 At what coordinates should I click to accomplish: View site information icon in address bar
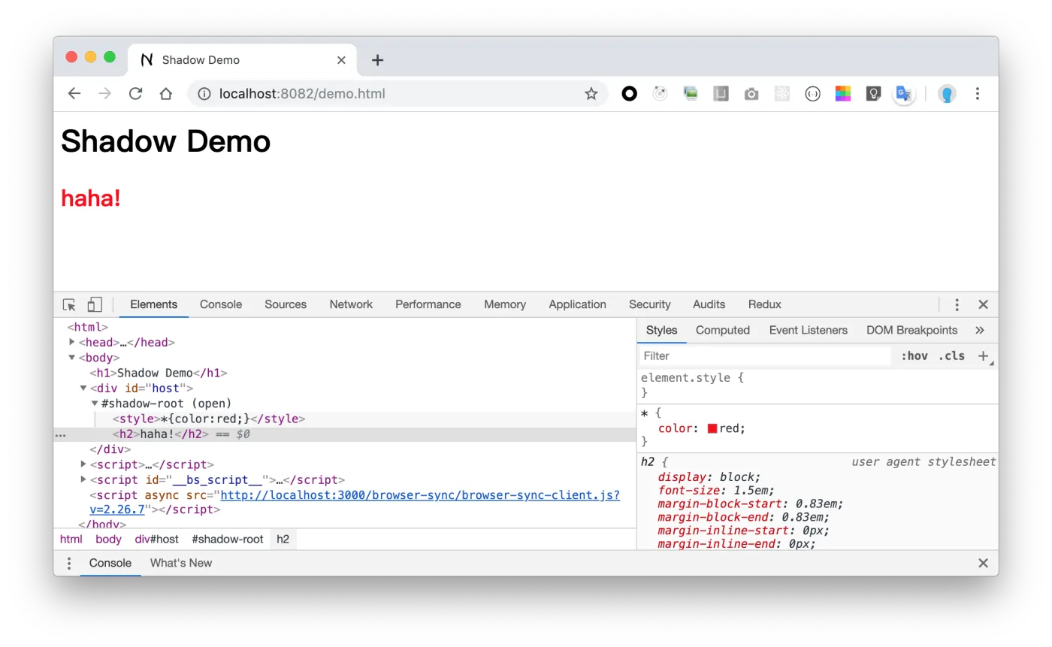(204, 94)
